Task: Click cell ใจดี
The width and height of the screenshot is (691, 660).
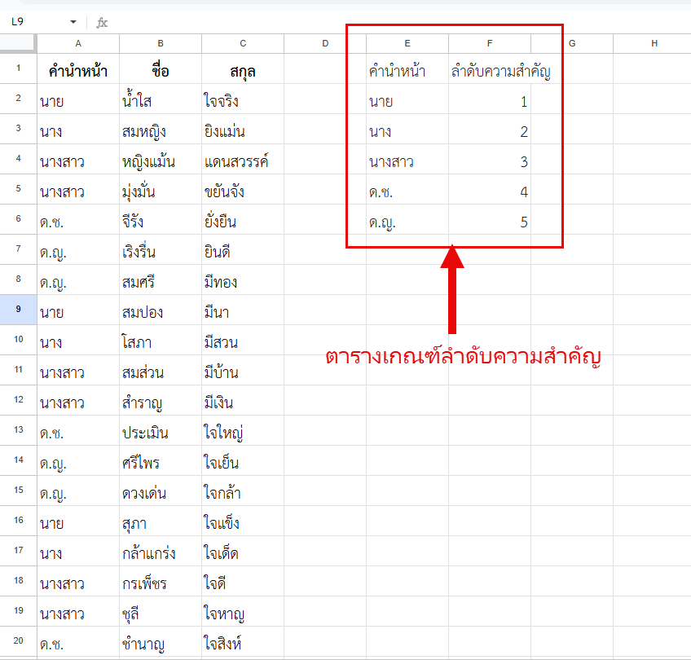Action: 243,581
